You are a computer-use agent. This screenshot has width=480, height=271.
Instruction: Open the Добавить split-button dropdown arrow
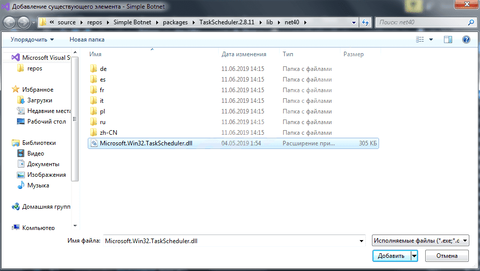(414, 256)
